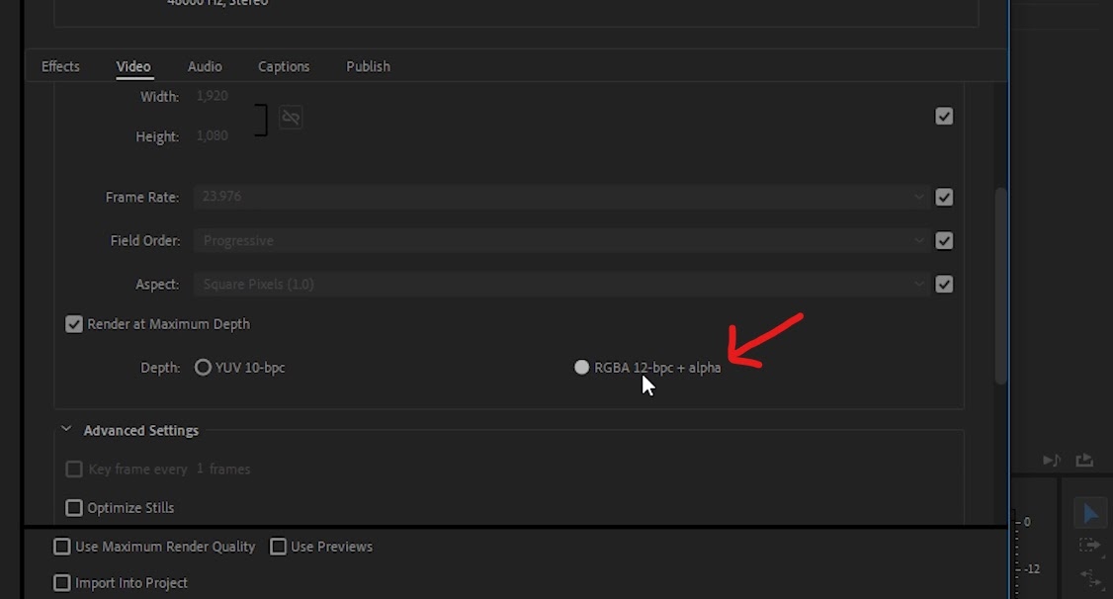Check the Use Previews option
Viewport: 1113px width, 599px height.
coord(279,547)
